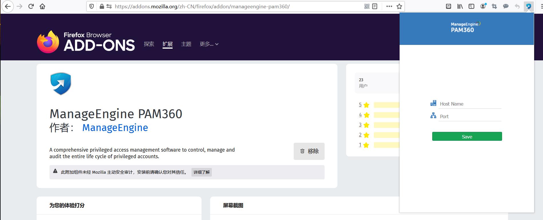Click the ManageEngine PAM360 title heading
The image size is (543, 220).
(116, 114)
